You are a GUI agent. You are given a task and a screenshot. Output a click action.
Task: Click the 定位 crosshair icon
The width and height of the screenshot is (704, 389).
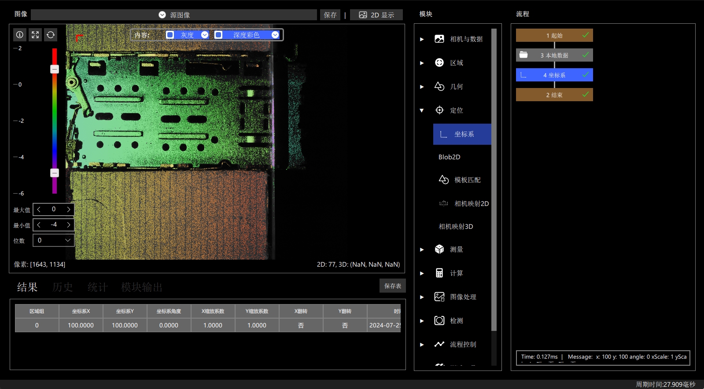(439, 110)
